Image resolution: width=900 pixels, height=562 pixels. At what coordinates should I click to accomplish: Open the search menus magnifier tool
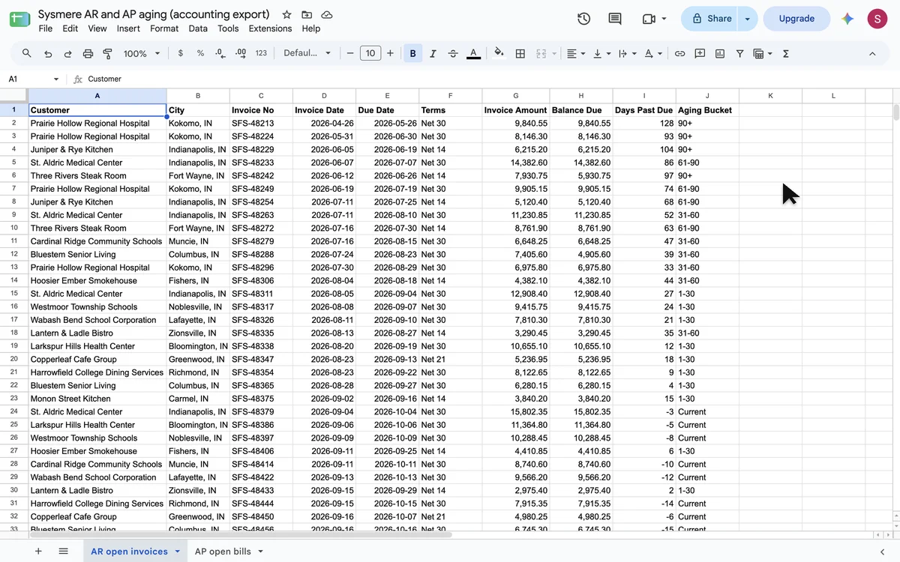pyautogui.click(x=27, y=53)
